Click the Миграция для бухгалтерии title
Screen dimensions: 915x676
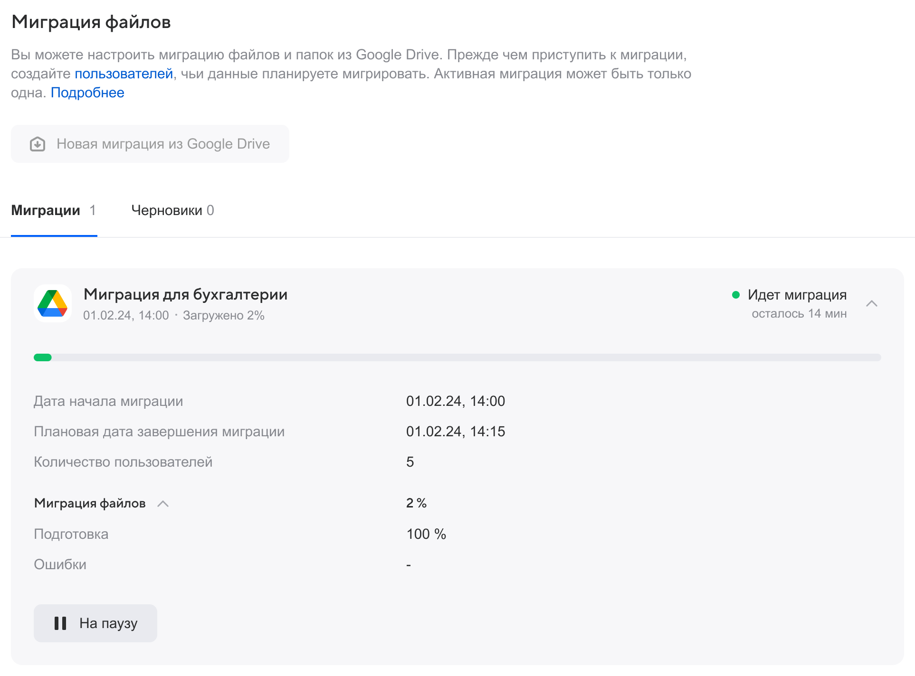pyautogui.click(x=185, y=294)
